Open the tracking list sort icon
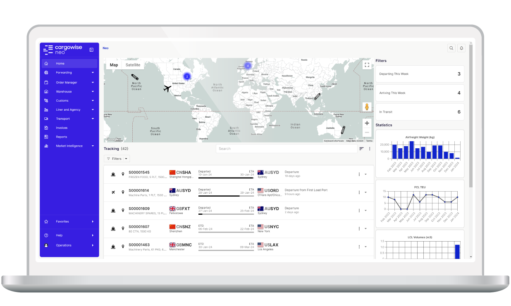Screen dimensions: 511x306 (361, 149)
